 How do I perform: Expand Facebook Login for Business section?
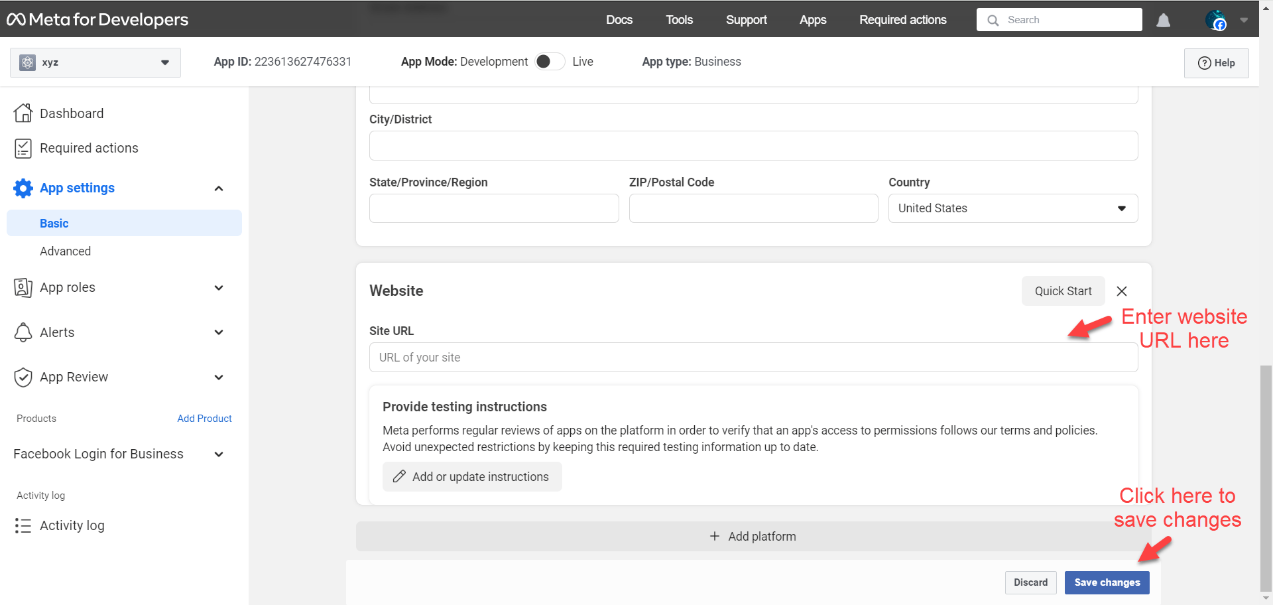pos(219,454)
